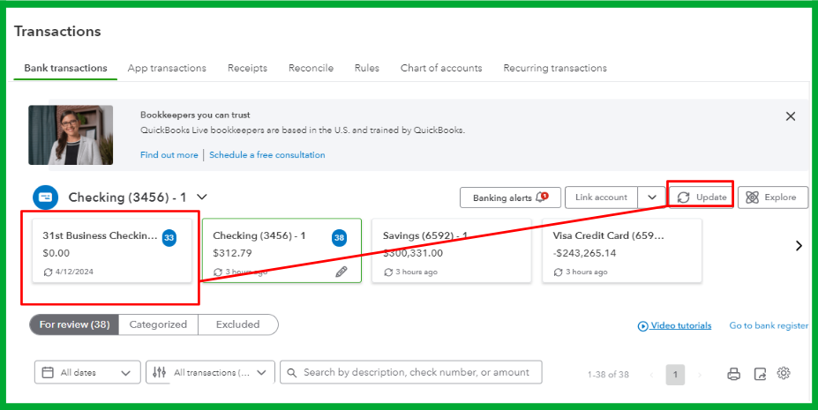Select the Savings (6592) - 1 account card
Screen dimensions: 818x410
point(451,251)
